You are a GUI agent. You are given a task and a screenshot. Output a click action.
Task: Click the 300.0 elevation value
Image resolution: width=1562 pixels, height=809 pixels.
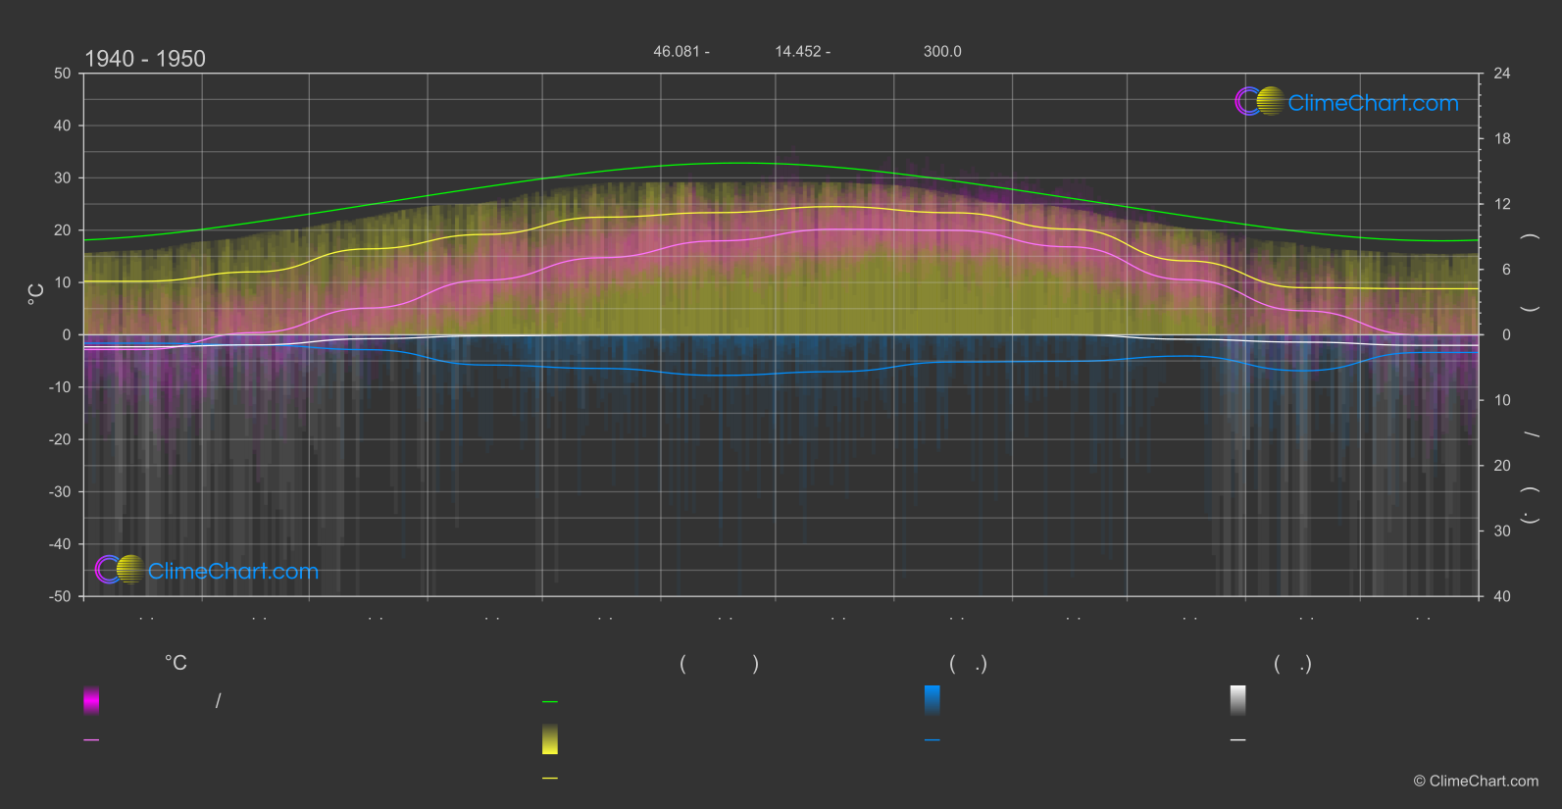tap(942, 51)
